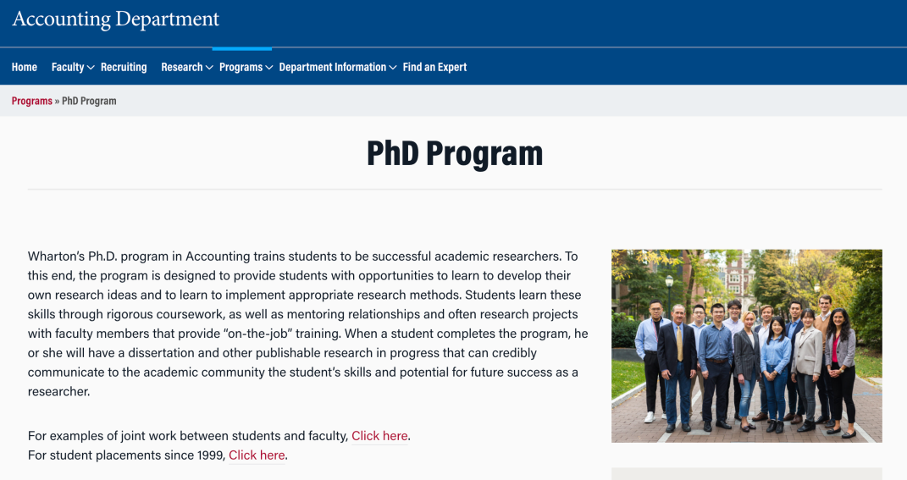The width and height of the screenshot is (907, 480).
Task: Expand the Department Information chevron arrow
Action: [393, 68]
